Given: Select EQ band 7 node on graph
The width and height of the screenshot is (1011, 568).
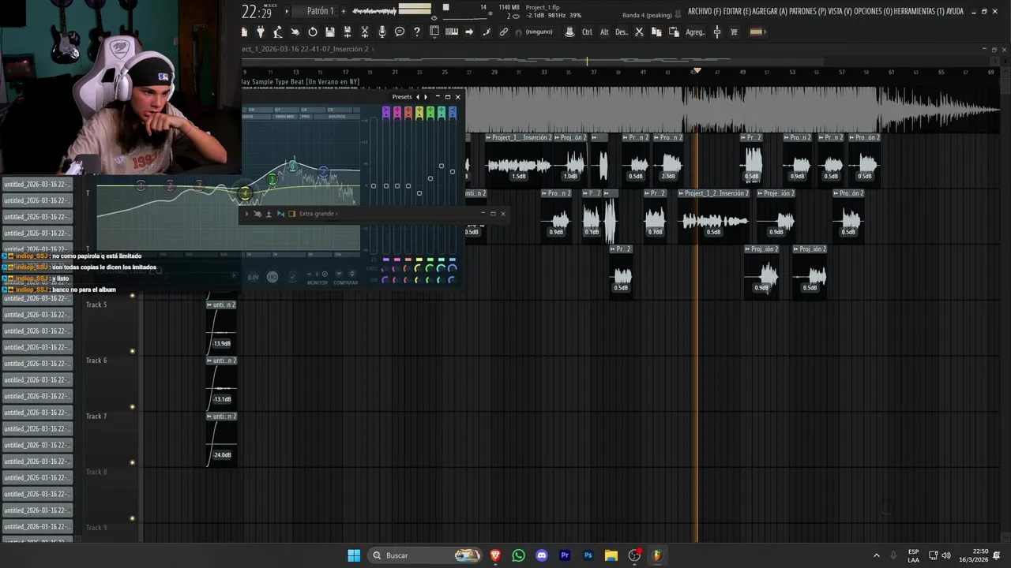Looking at the screenshot, I should [x=323, y=171].
